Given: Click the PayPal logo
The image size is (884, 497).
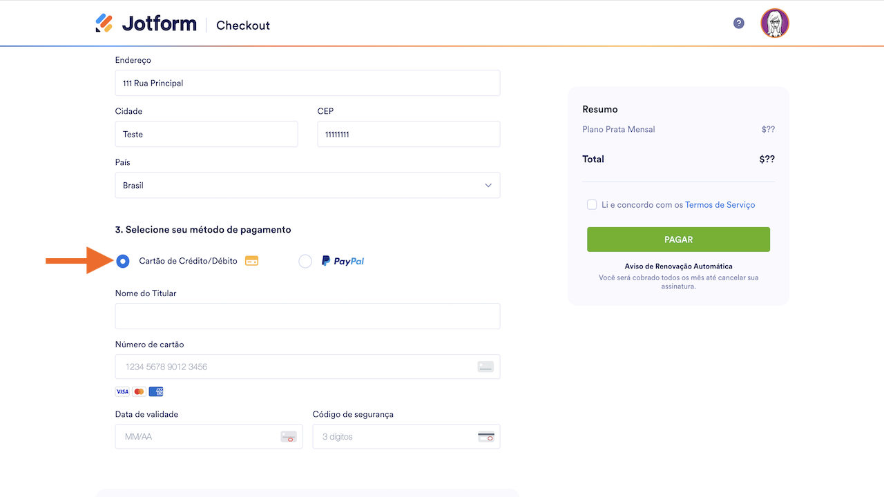Looking at the screenshot, I should (x=343, y=261).
